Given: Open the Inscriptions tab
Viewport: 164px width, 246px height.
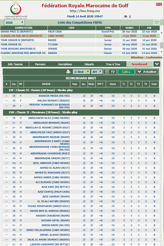Looking at the screenshot, I should coord(65,64).
